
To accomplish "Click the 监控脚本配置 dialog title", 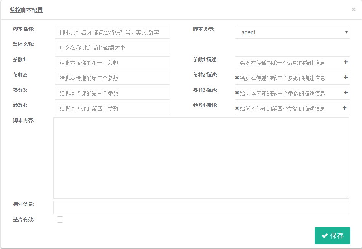I will tap(26, 10).
